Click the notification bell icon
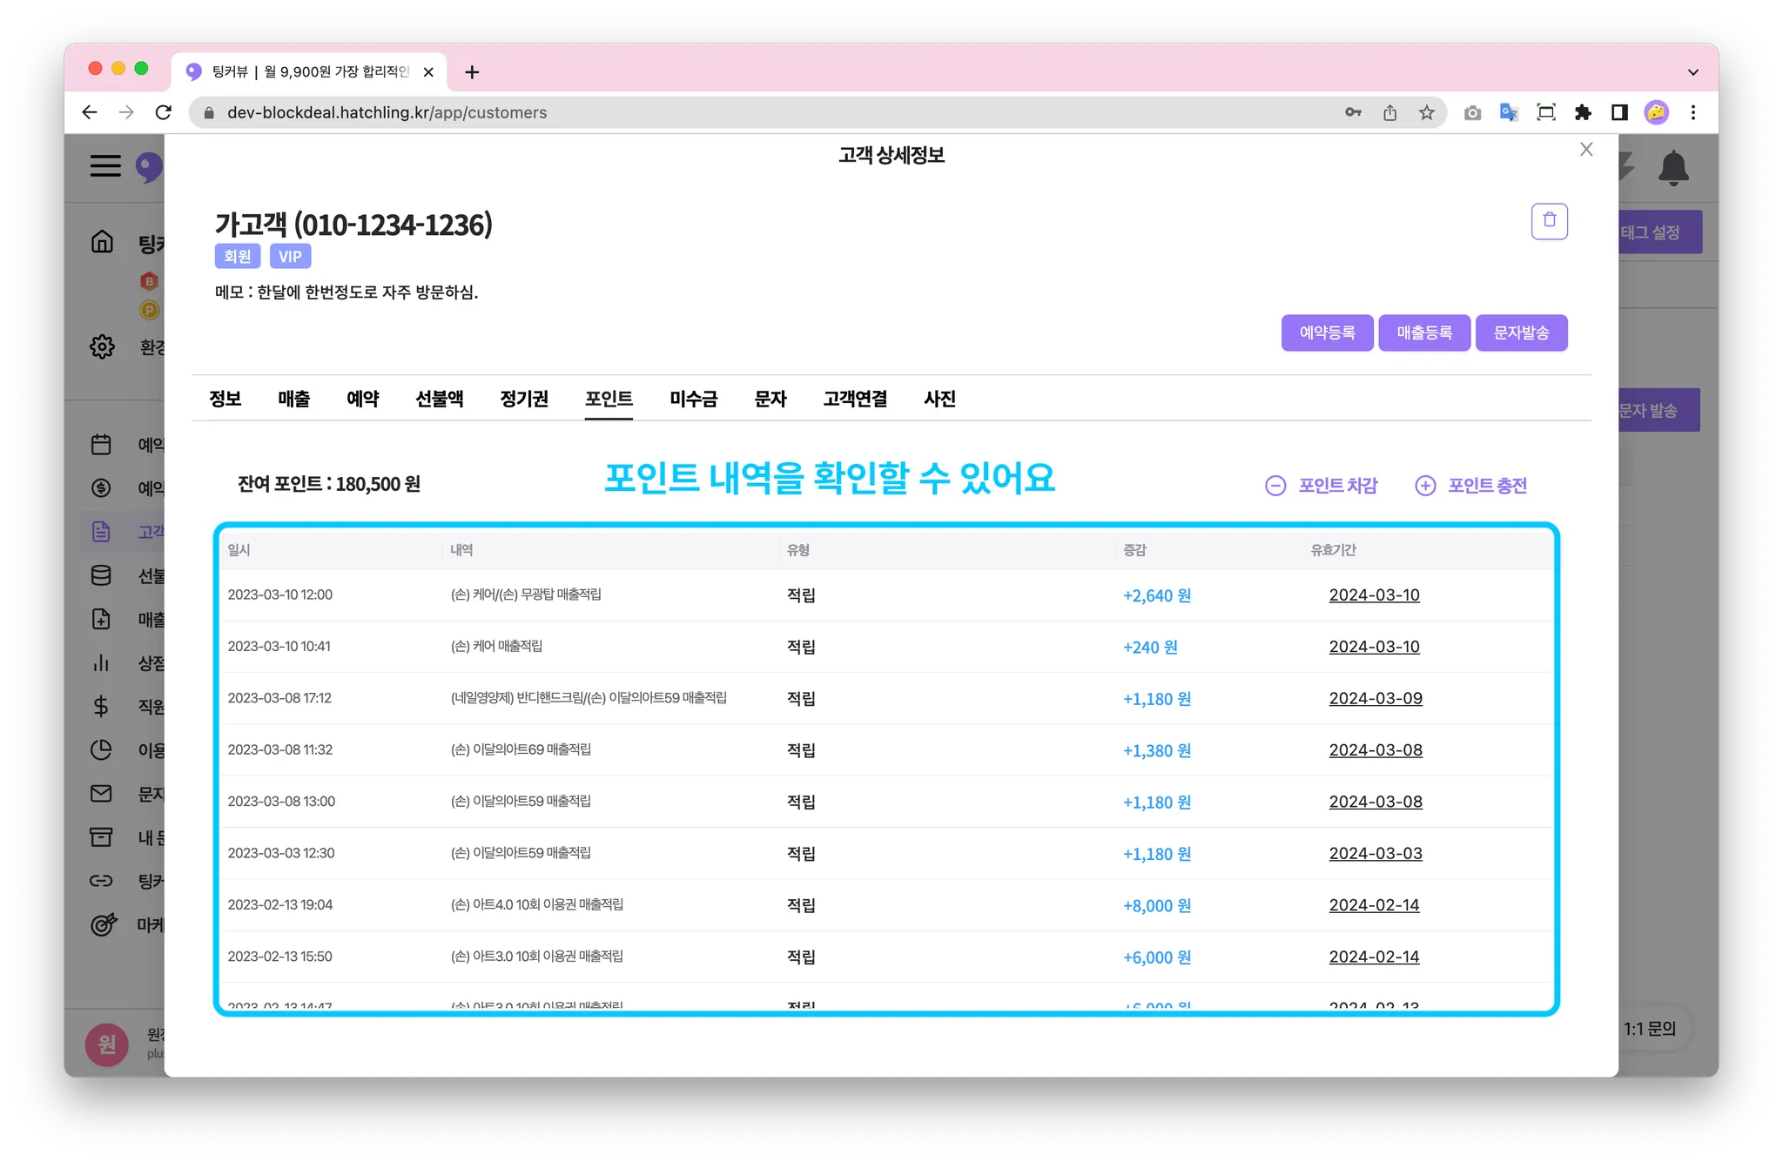The width and height of the screenshot is (1783, 1162). [1672, 168]
